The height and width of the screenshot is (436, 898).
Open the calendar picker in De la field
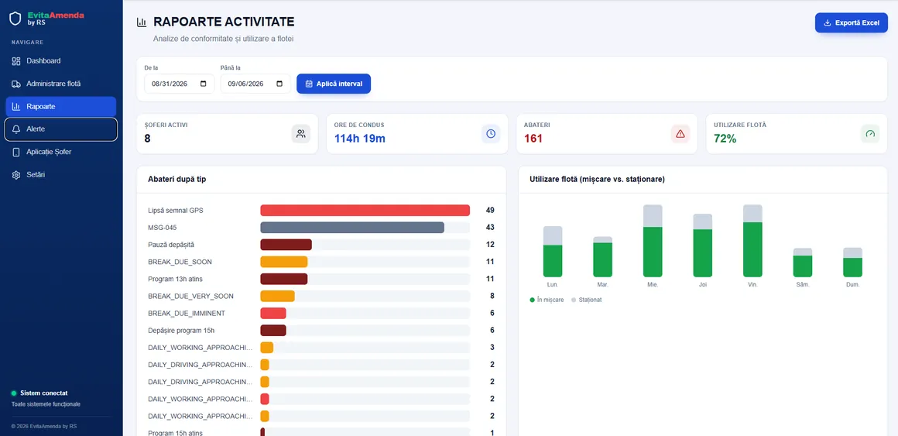(204, 84)
